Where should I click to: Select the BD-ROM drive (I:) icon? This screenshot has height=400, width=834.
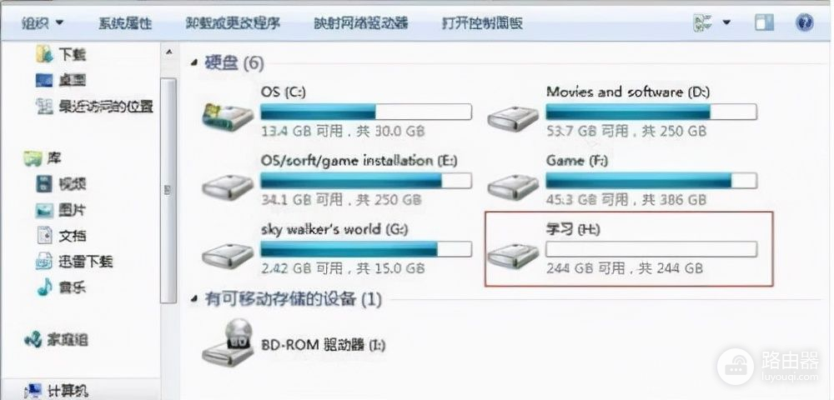coord(228,342)
